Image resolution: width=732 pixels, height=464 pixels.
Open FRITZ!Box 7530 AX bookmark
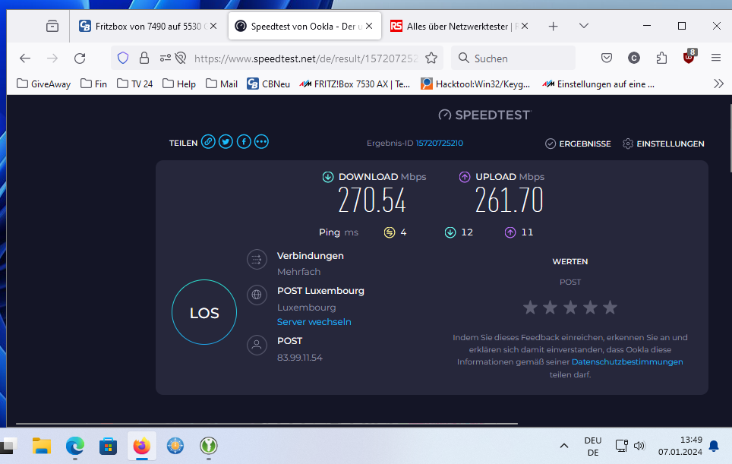point(355,84)
